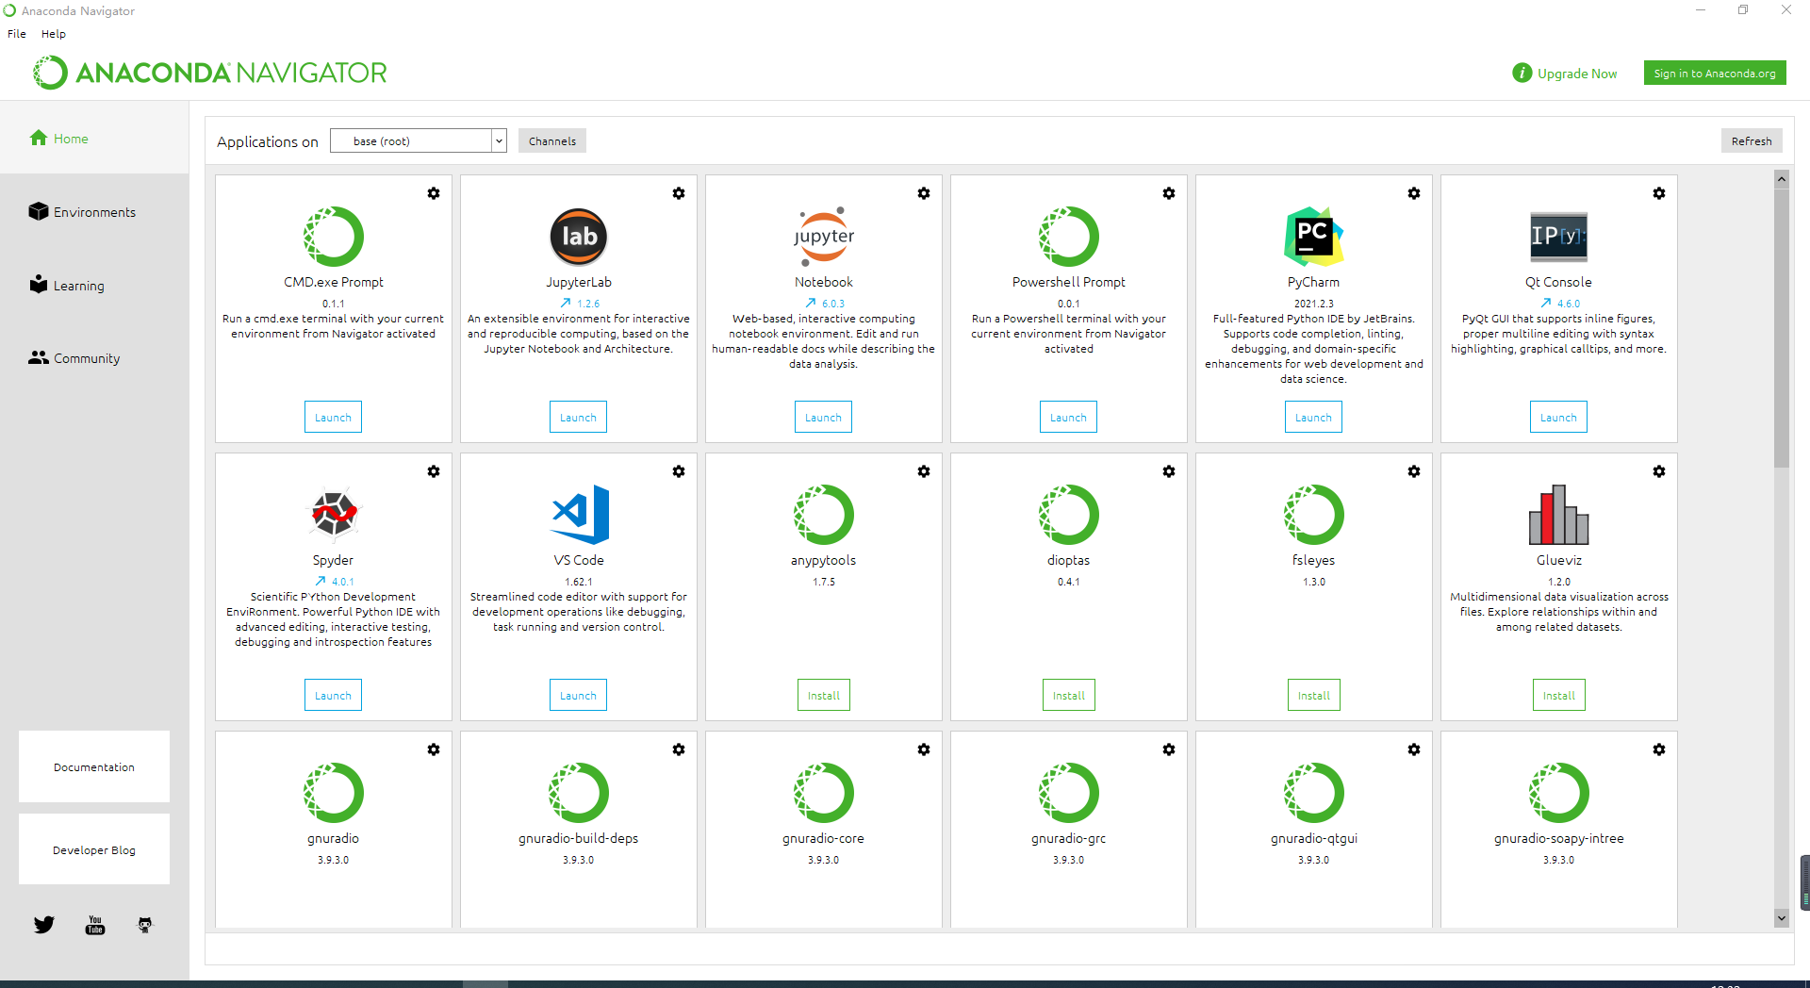Screen dimensions: 1810x988
Task: Open settings gear on Spyder card
Action: tap(434, 471)
